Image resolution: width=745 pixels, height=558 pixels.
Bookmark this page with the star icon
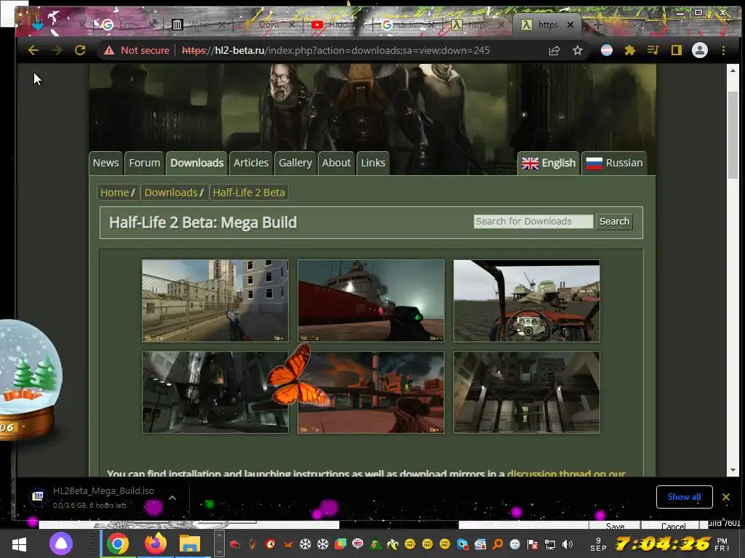(577, 50)
